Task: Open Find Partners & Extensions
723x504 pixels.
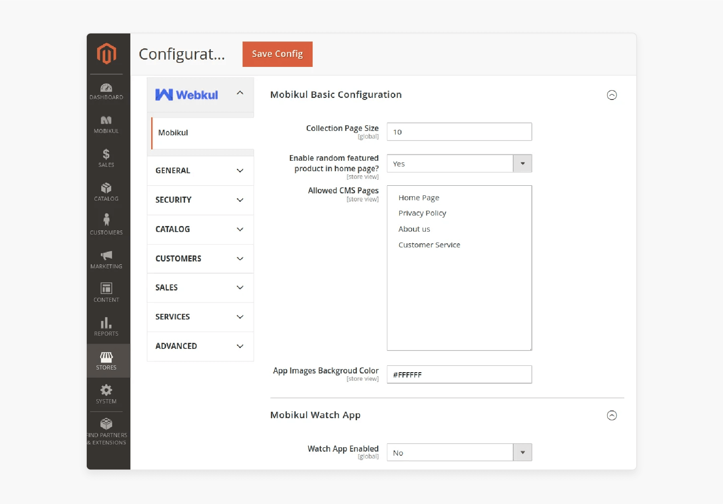Action: pos(107,431)
